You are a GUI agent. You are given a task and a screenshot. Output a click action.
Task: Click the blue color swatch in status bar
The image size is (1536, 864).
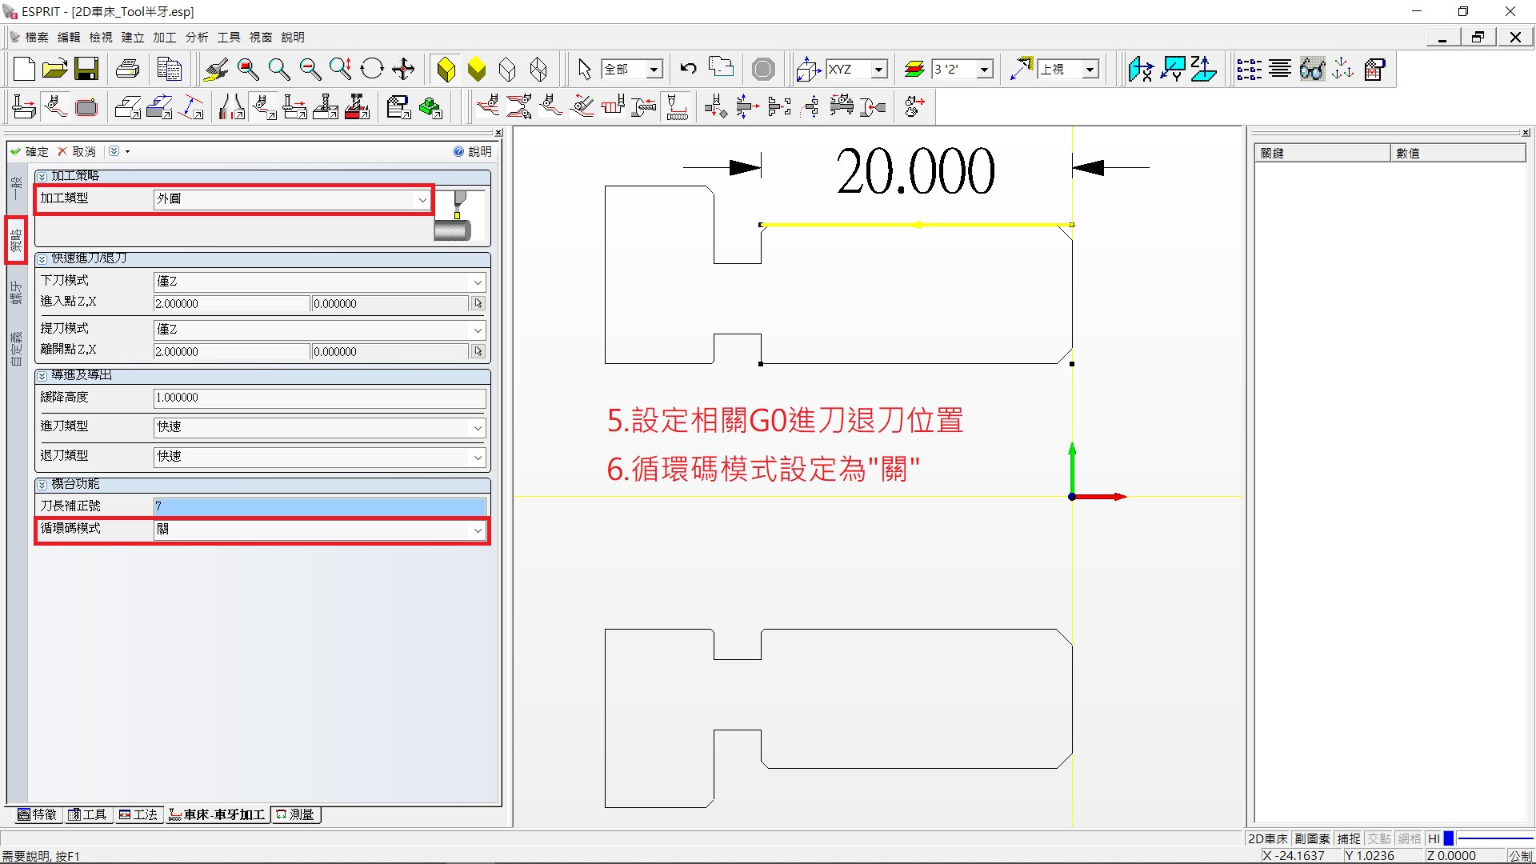click(1448, 838)
